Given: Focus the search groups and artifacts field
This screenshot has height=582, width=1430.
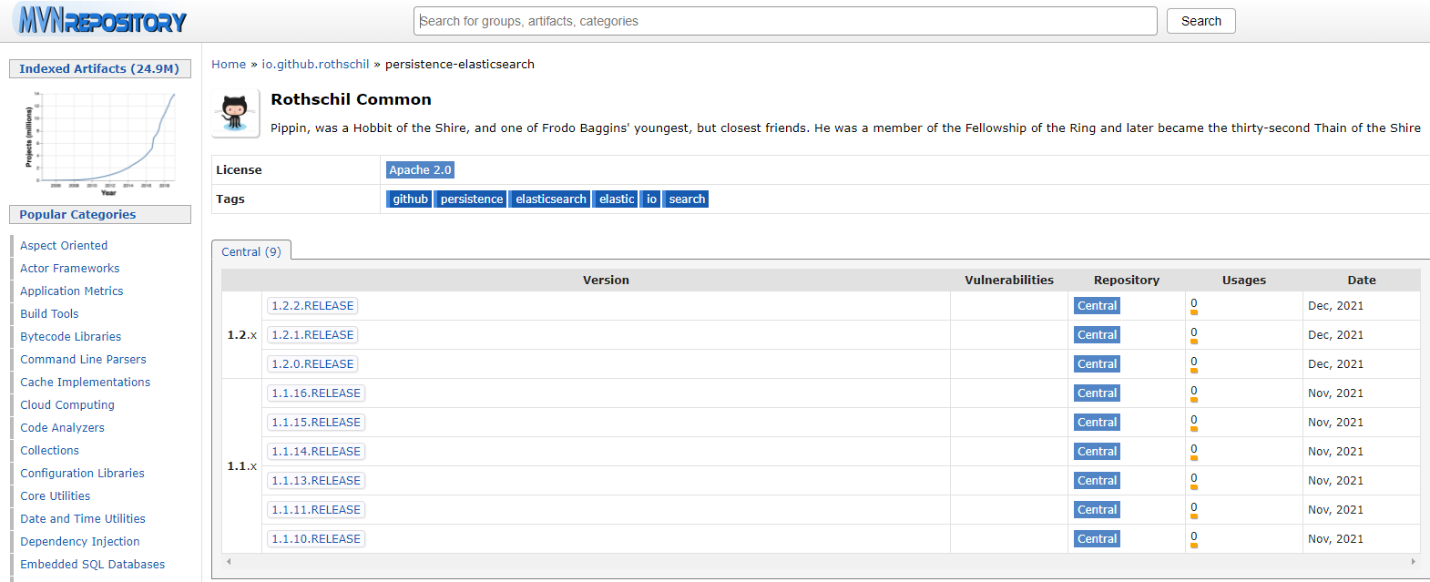Looking at the screenshot, I should (x=785, y=21).
